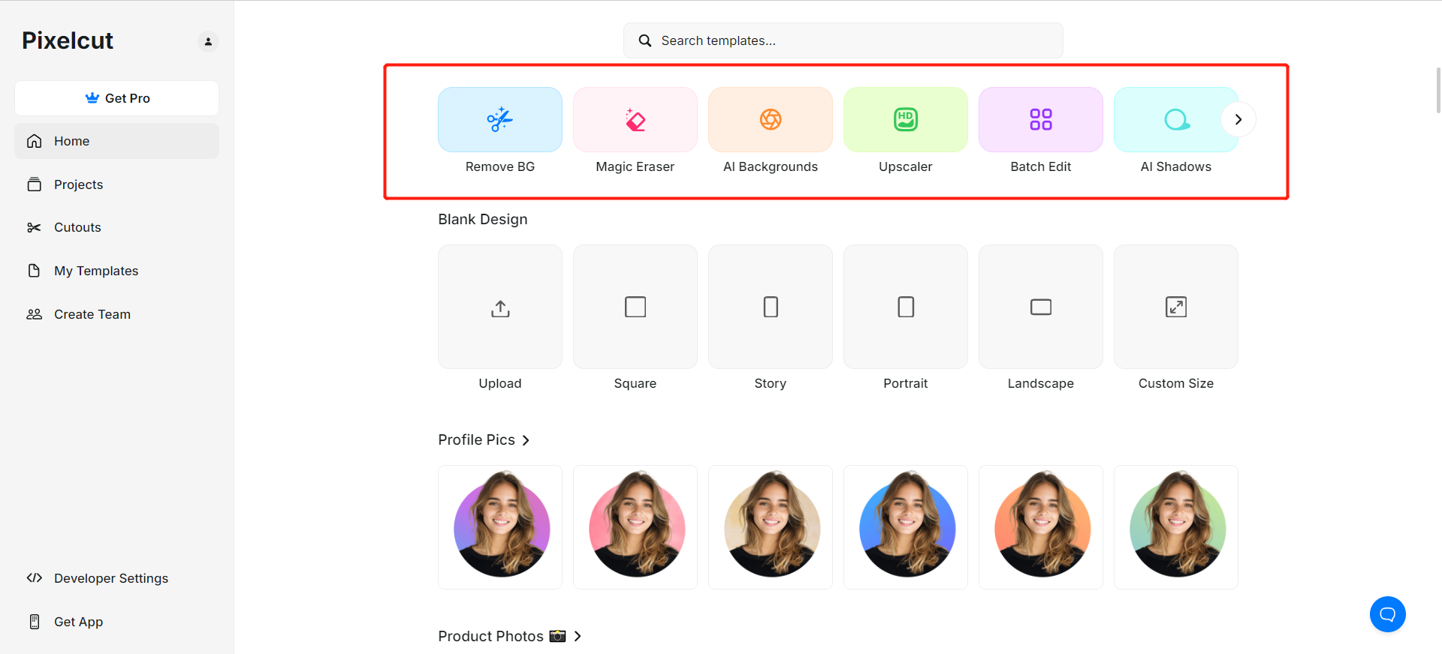Open the chat support bubble
The image size is (1442, 654).
1388,614
